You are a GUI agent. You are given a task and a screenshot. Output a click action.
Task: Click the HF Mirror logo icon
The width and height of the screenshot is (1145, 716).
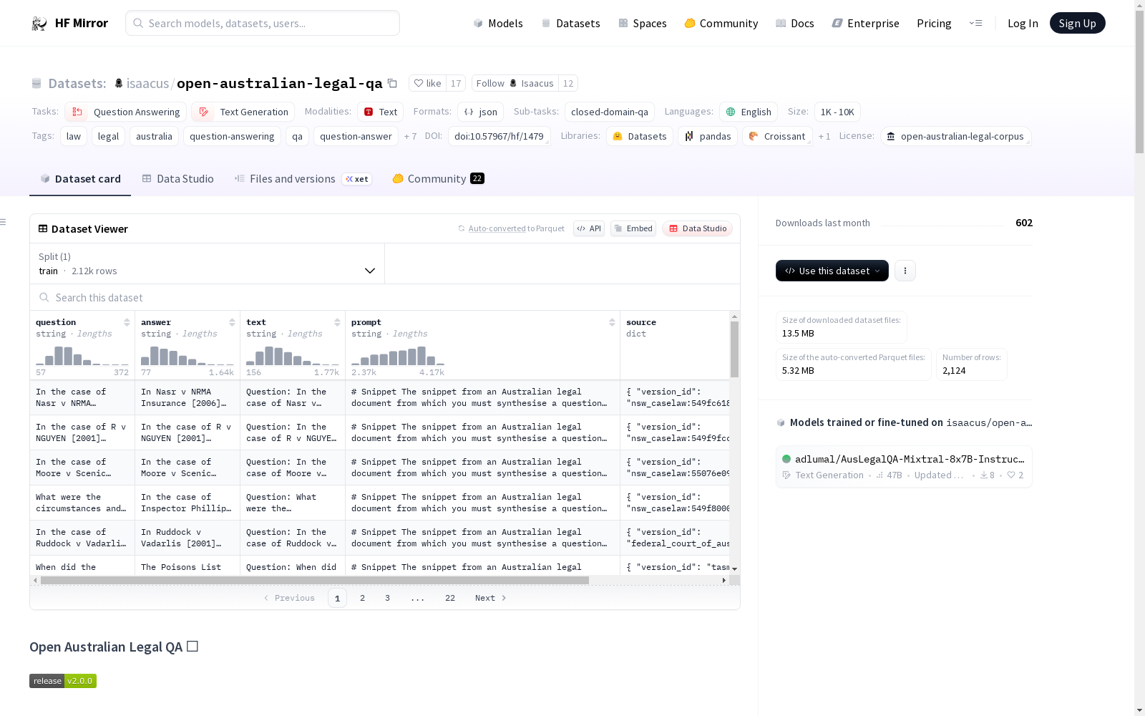pos(39,24)
